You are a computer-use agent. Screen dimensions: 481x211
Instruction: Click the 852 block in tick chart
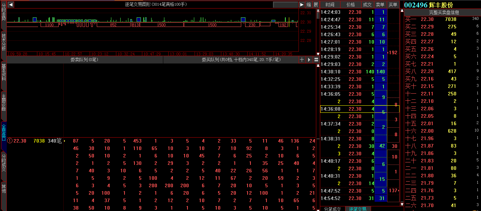click(x=113, y=25)
